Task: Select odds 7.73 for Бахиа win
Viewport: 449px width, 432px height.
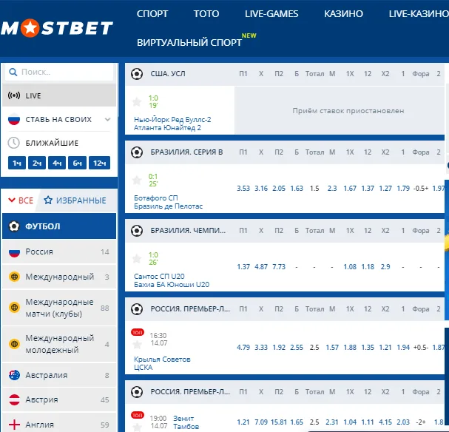Action: (279, 267)
